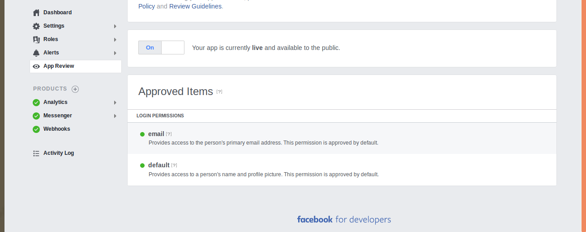Click the Approved Items heading
Viewport: 586px width, 232px height.
[175, 91]
